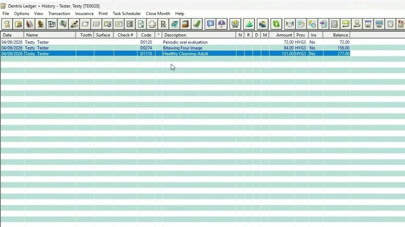
Task: Open the white medical cross icon
Action: (152, 24)
